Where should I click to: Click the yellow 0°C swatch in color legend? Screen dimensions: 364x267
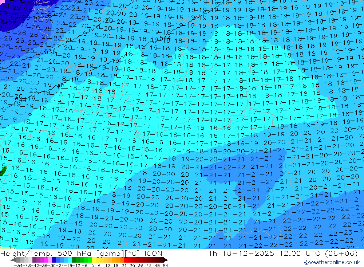point(94,260)
